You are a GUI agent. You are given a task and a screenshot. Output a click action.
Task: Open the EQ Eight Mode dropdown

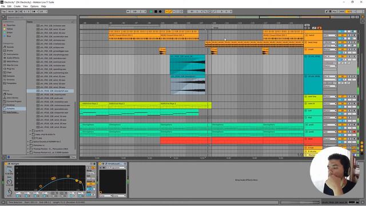pyautogui.click(x=90, y=173)
